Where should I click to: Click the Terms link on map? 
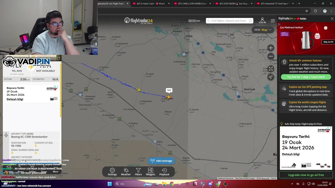click(x=273, y=178)
